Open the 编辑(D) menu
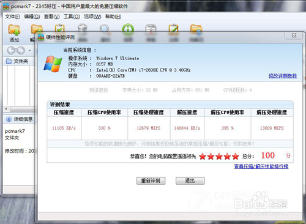The width and height of the screenshot is (306, 224). (x=32, y=17)
